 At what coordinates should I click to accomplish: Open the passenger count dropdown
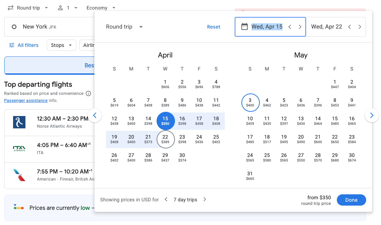[76, 7]
